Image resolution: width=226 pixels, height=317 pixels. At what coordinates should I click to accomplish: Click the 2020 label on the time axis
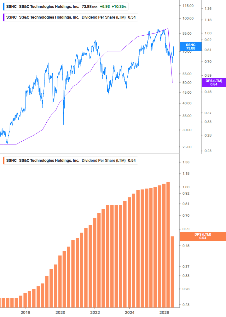coord(60,312)
